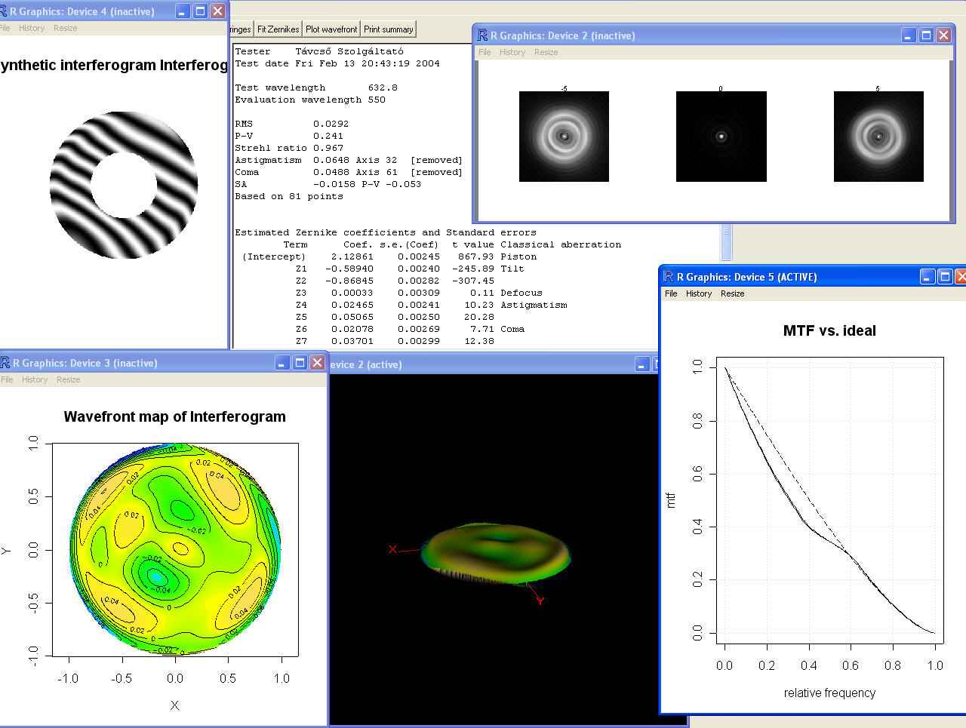Image resolution: width=966 pixels, height=728 pixels.
Task: Maximize the Device 3 wavefront map window
Action: (300, 363)
